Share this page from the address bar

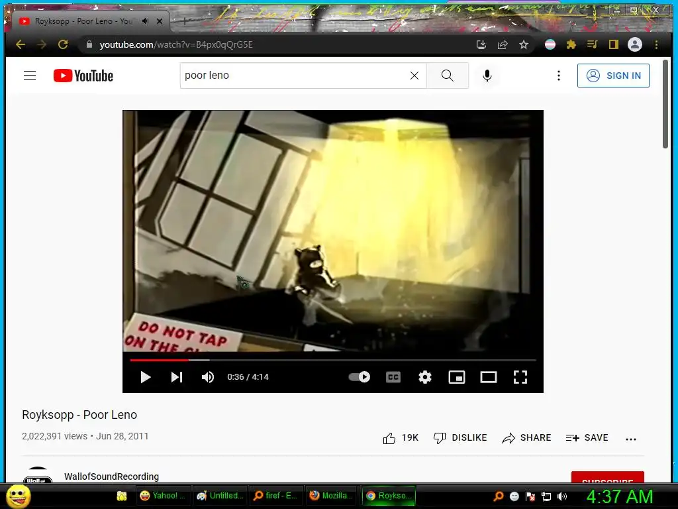[503, 44]
